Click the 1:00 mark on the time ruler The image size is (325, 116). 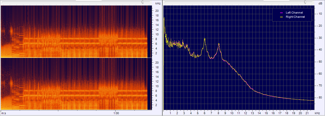click(116, 113)
